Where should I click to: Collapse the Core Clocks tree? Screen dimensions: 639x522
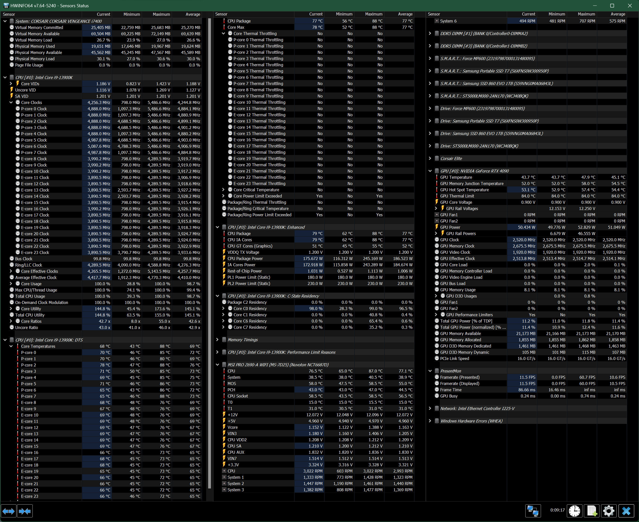click(11, 102)
